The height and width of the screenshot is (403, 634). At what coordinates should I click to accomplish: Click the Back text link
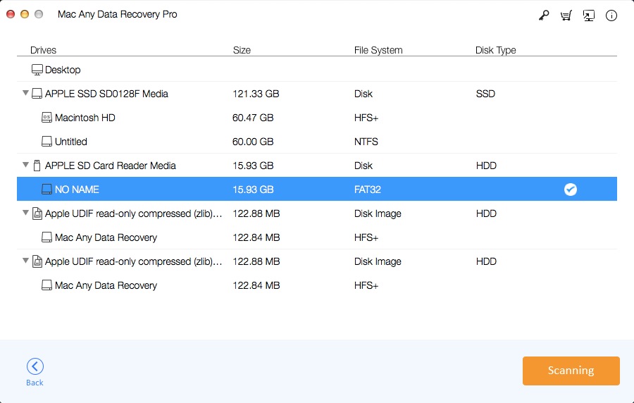[35, 383]
